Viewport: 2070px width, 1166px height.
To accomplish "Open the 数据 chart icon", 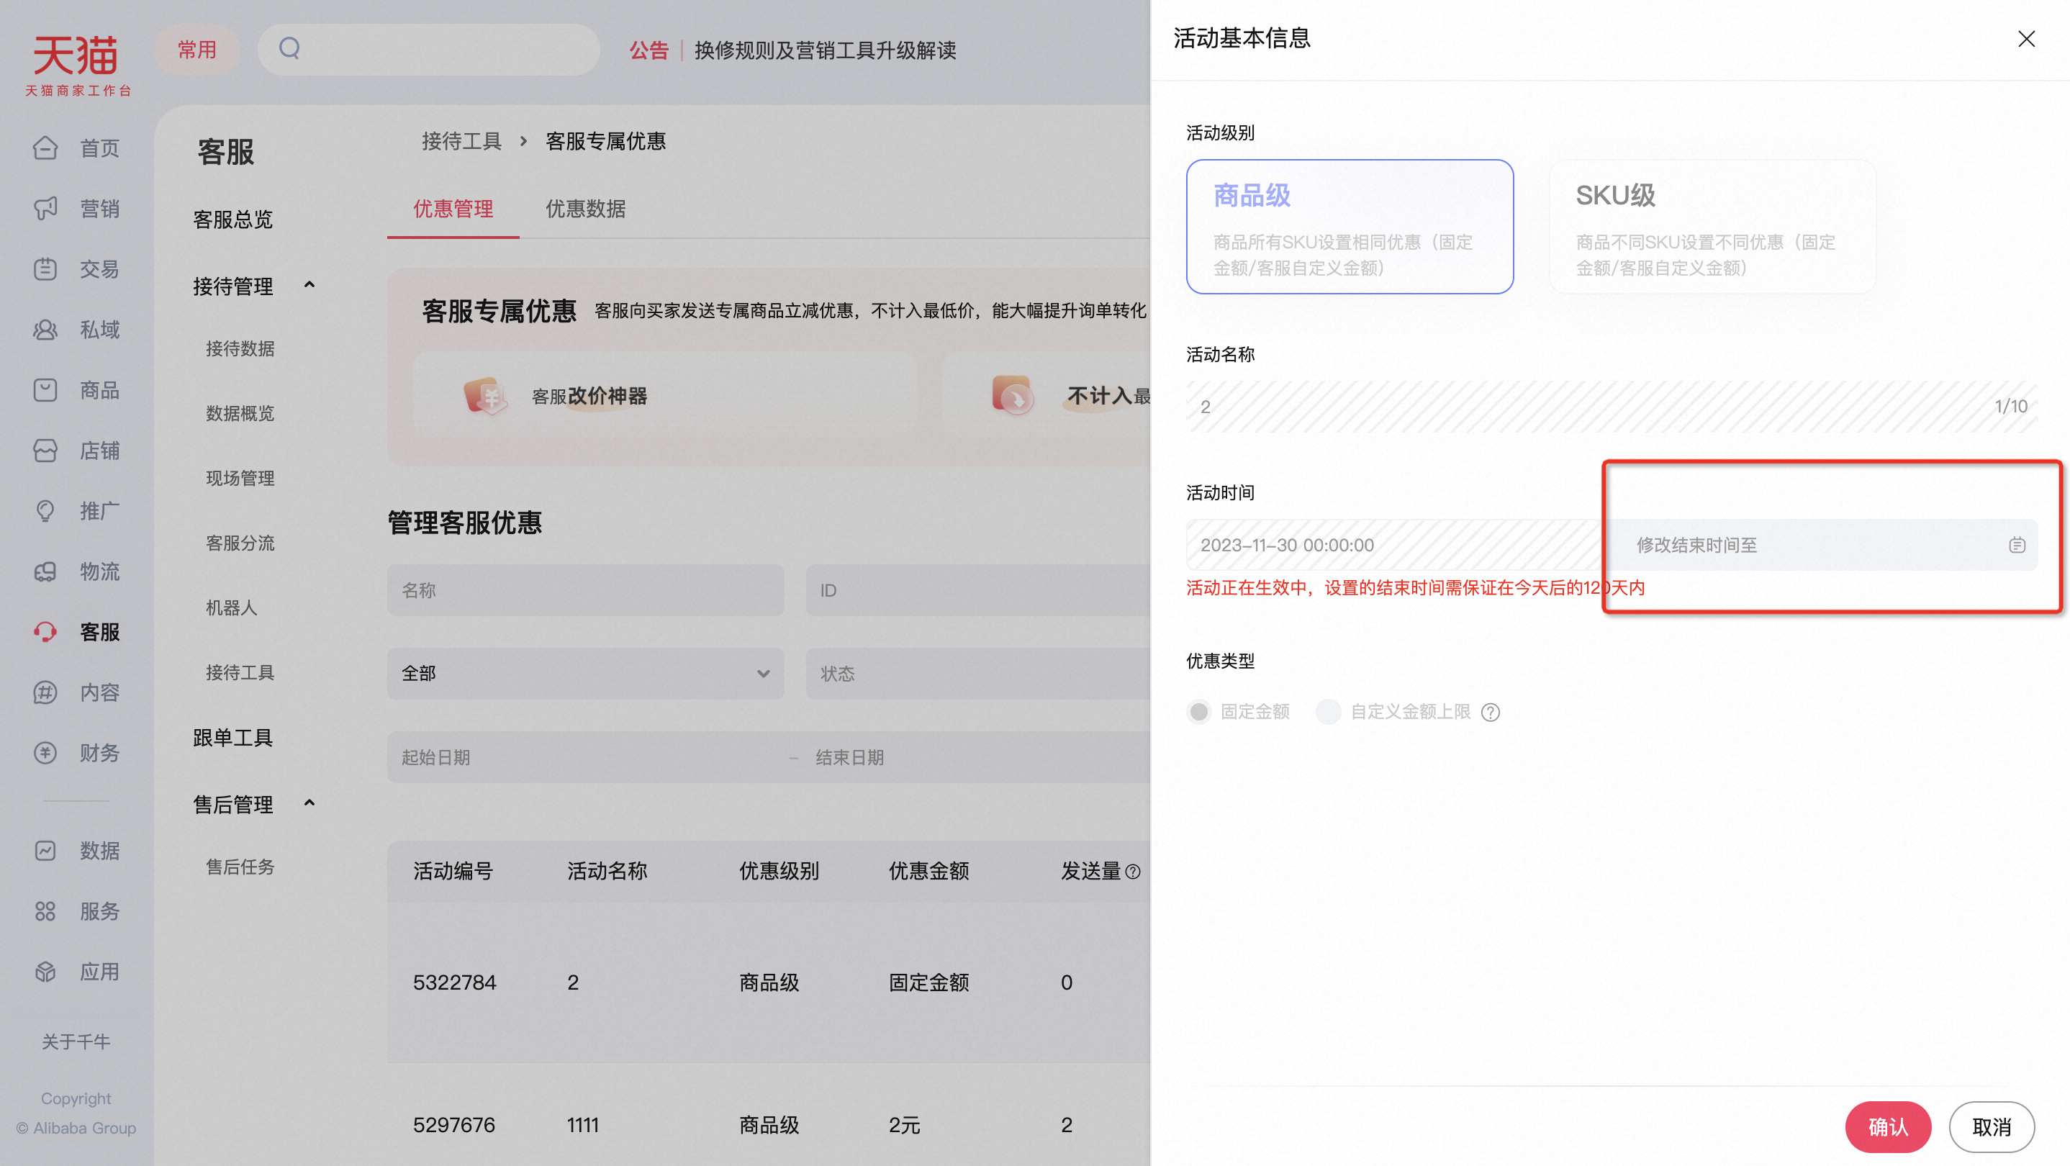I will coord(45,850).
